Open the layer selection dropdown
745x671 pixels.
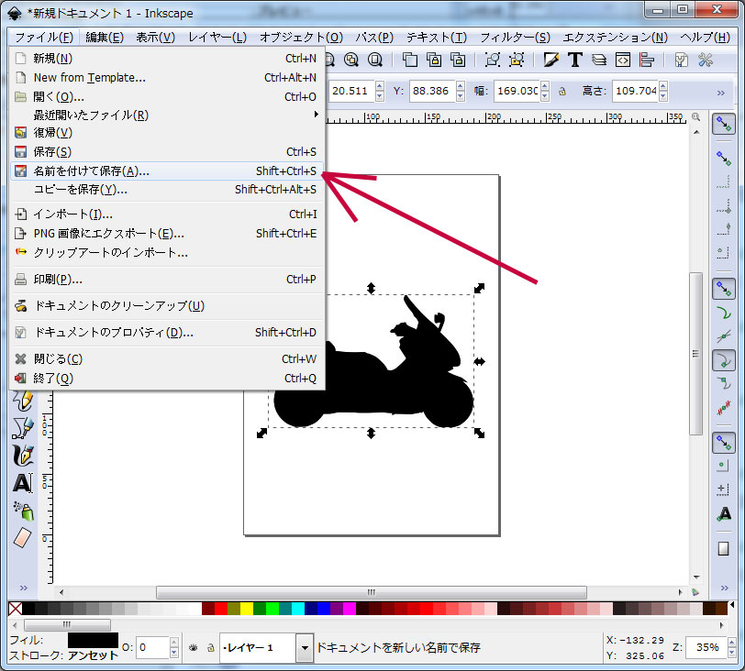point(305,648)
